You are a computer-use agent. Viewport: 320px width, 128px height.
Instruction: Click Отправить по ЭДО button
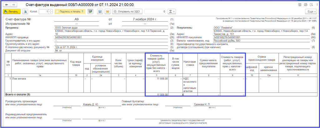[128, 12]
